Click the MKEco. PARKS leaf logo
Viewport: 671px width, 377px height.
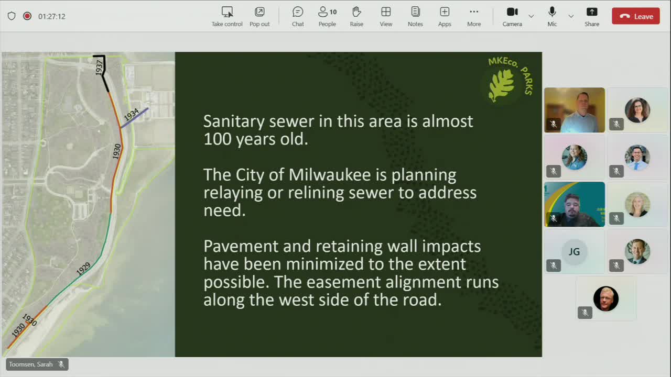click(x=509, y=79)
